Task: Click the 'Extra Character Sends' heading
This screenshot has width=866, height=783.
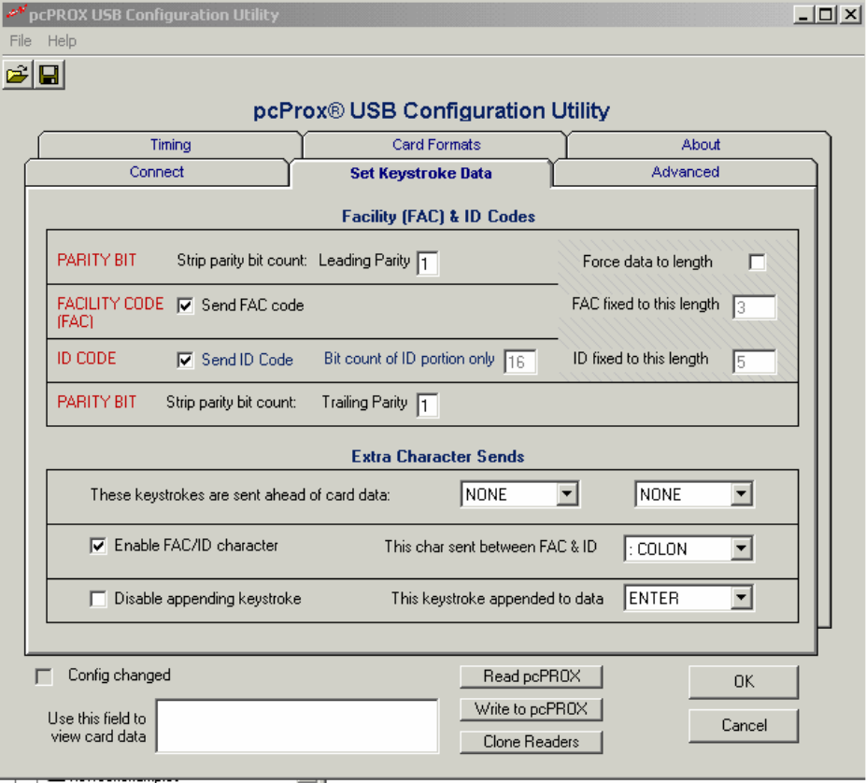Action: click(x=438, y=456)
